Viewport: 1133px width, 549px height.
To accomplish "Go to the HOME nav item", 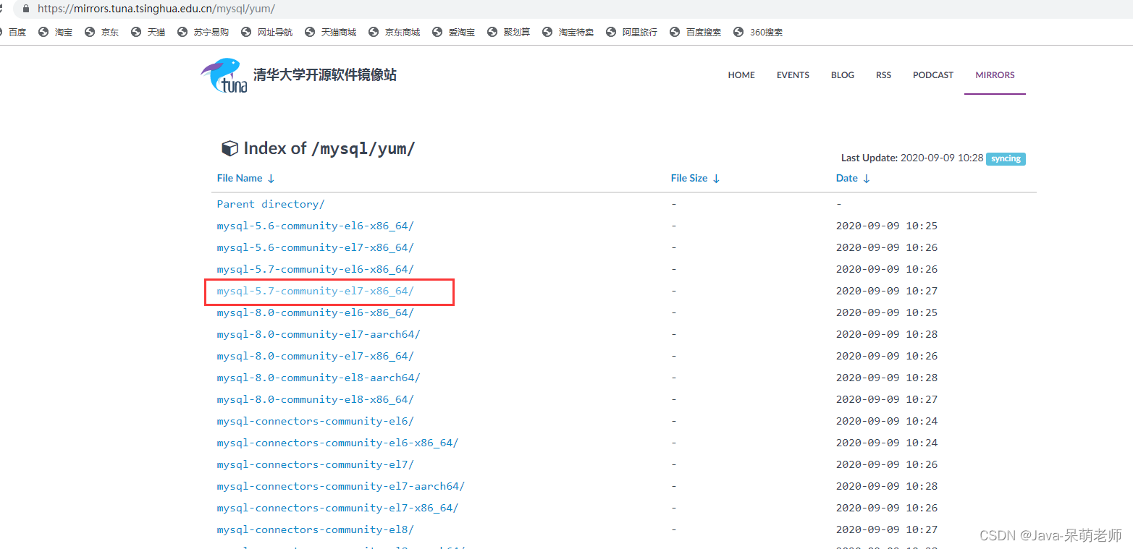I will tap(741, 75).
